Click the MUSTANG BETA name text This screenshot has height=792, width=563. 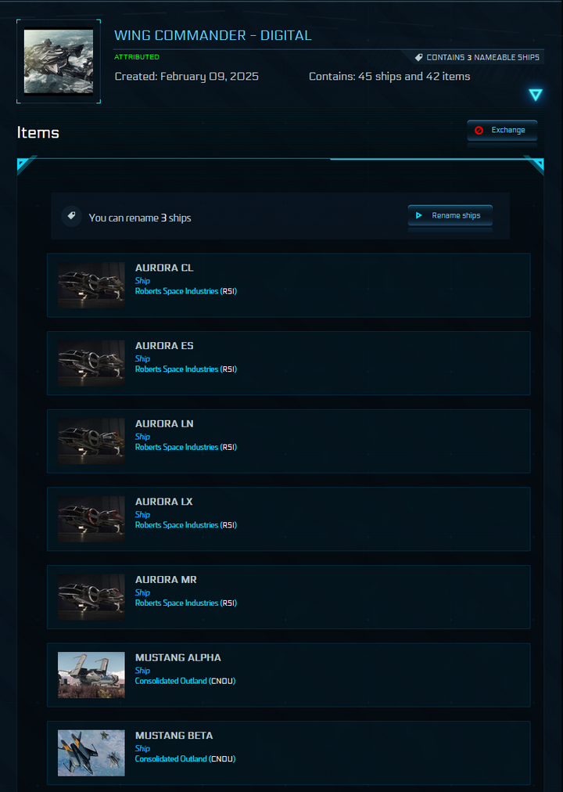pos(174,736)
